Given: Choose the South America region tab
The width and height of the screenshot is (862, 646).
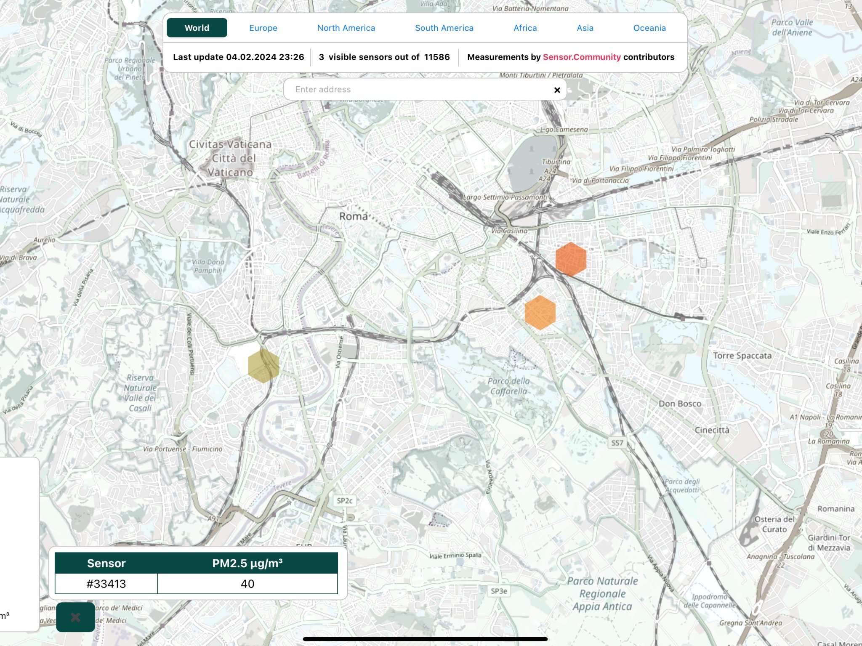Looking at the screenshot, I should coord(444,28).
